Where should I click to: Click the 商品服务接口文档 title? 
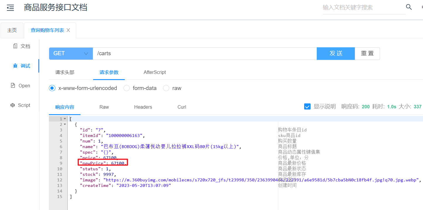56,7
